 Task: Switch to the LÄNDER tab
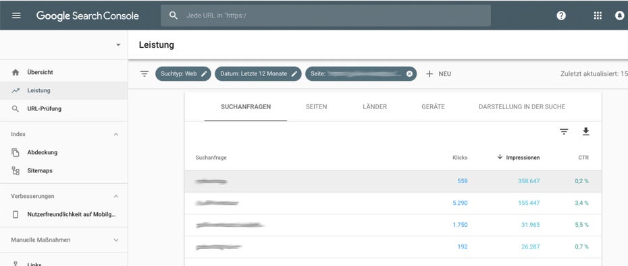click(375, 106)
